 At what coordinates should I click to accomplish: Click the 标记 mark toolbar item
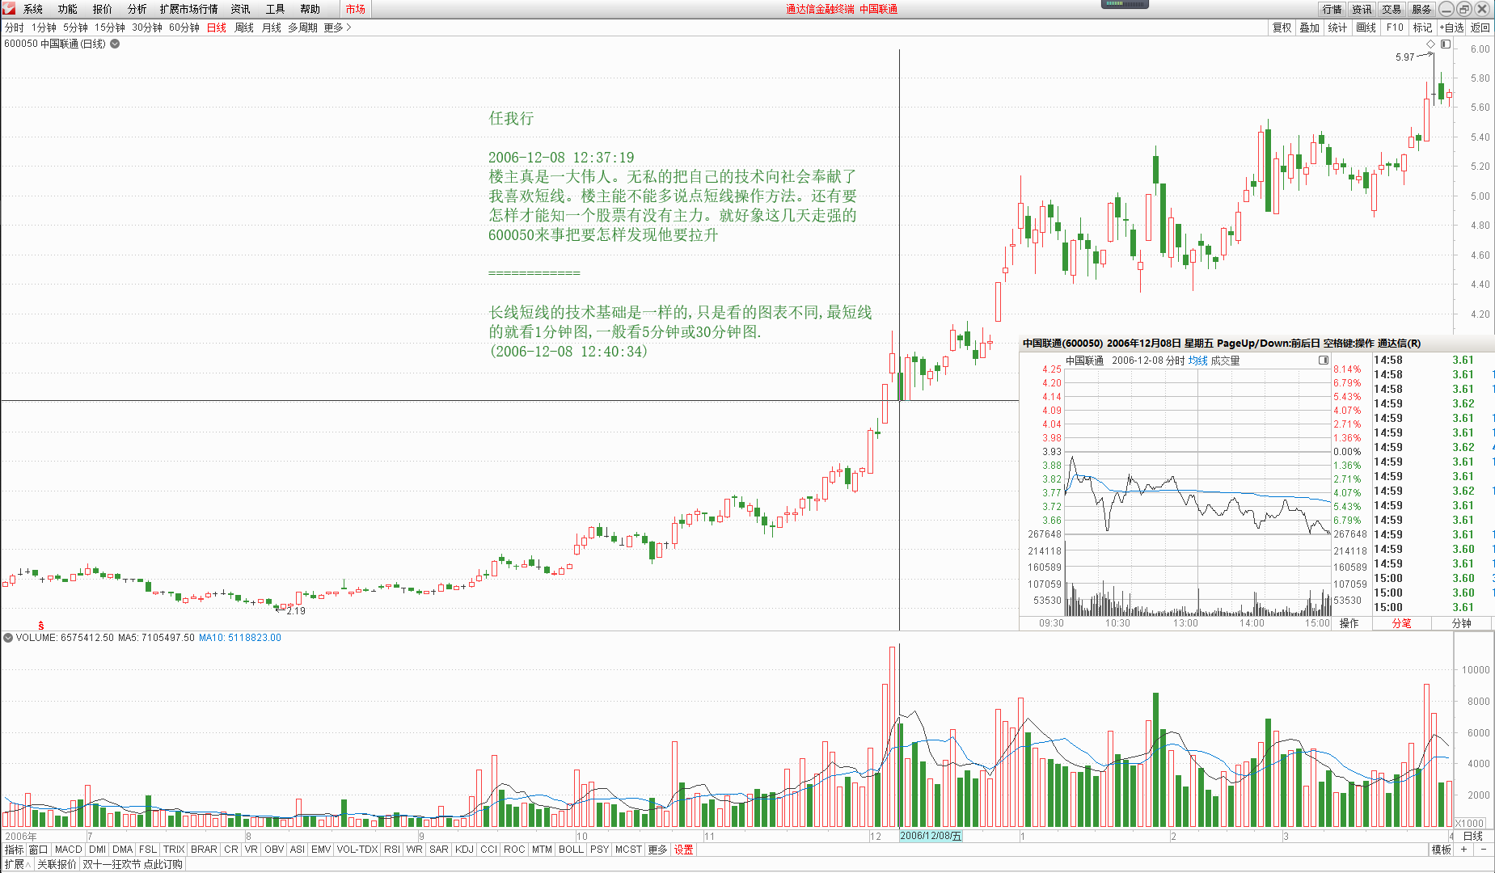coord(1422,27)
